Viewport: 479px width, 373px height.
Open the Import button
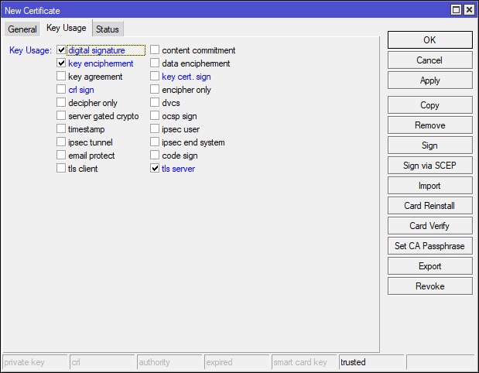click(x=429, y=186)
